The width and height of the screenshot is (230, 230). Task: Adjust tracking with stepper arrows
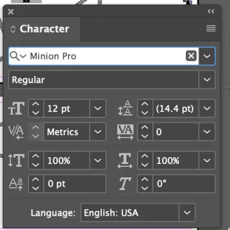(x=145, y=132)
